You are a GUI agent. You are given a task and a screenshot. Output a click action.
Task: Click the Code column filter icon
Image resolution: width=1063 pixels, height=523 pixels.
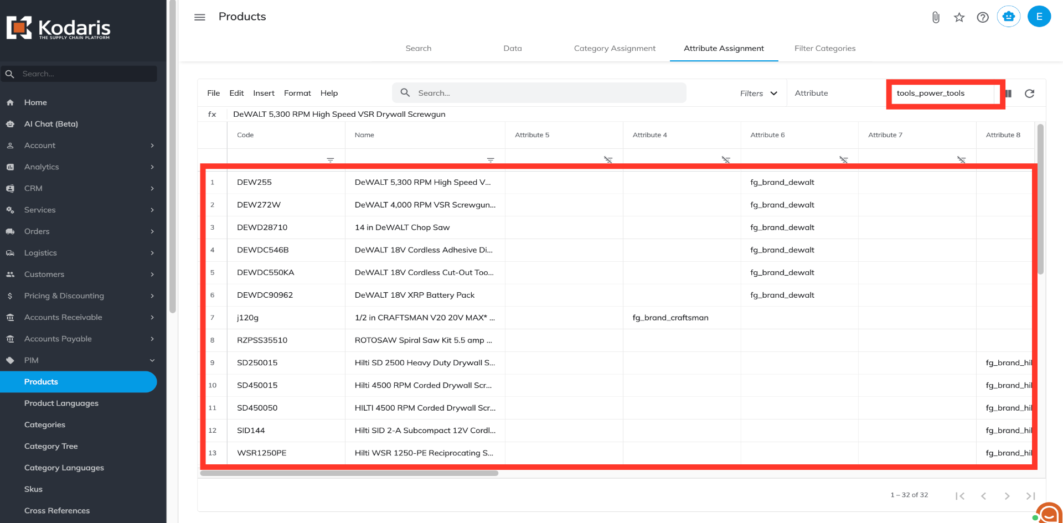[331, 160]
